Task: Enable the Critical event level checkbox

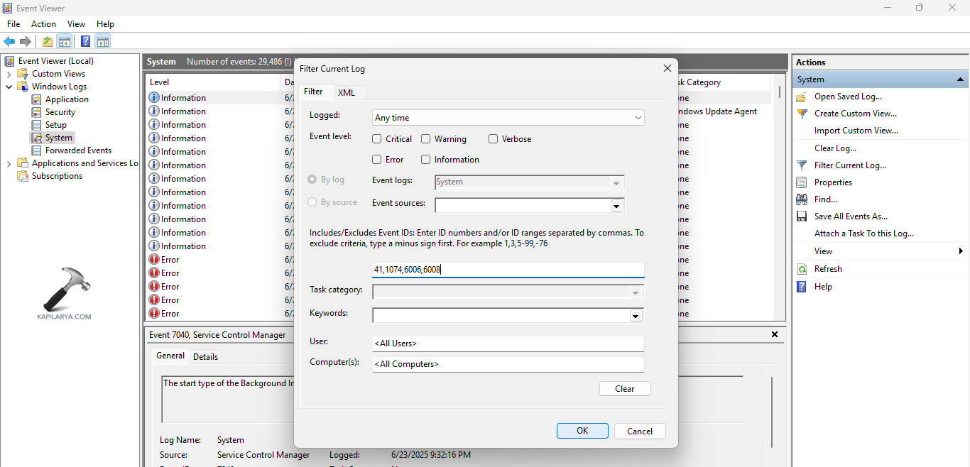Action: 376,138
